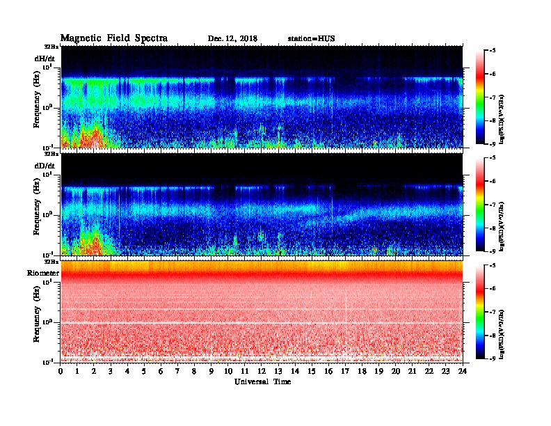Image resolution: width=551 pixels, height=426 pixels.
Task: Click hour "9" on the time axis
Action: [211, 371]
